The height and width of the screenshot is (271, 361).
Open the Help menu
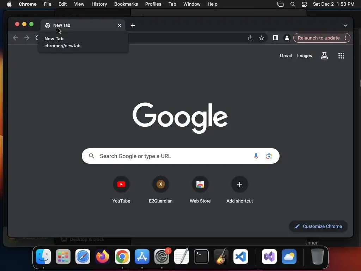[212, 4]
